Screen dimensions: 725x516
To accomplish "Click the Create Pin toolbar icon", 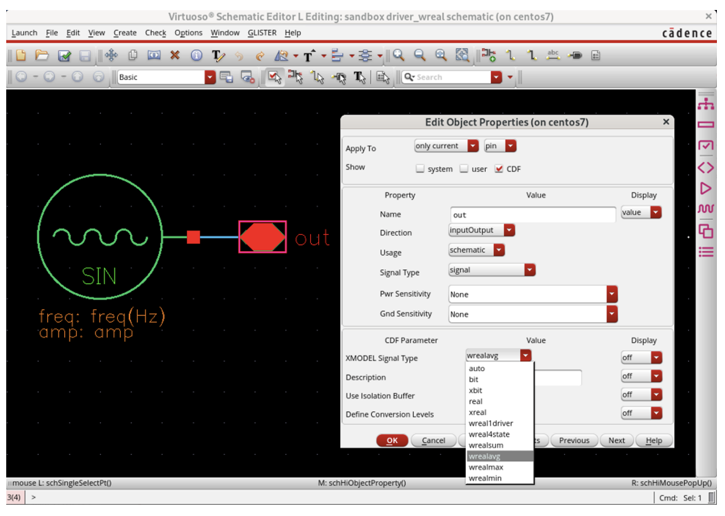I will [x=575, y=56].
